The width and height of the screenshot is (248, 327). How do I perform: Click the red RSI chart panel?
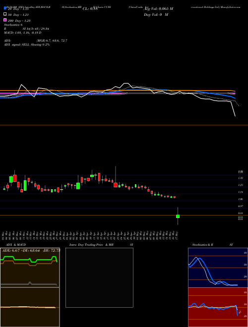point(218,307)
